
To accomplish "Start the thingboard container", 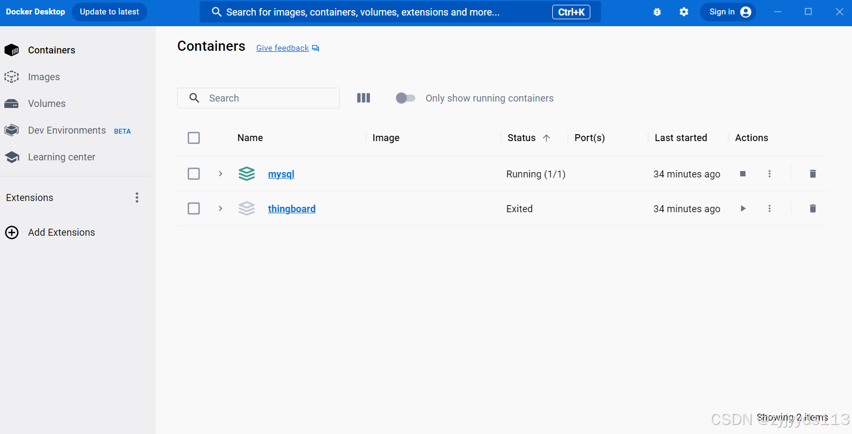I will point(743,208).
